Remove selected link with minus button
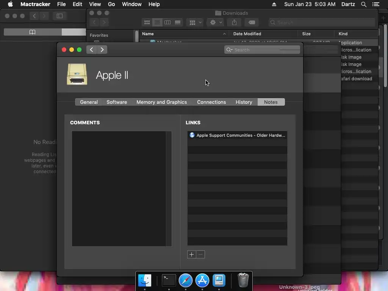This screenshot has height=291, width=388. coord(200,254)
